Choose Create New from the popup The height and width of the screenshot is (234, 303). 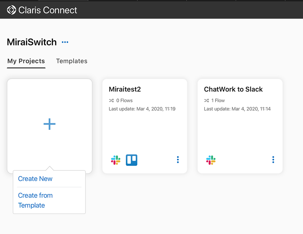pyautogui.click(x=35, y=179)
